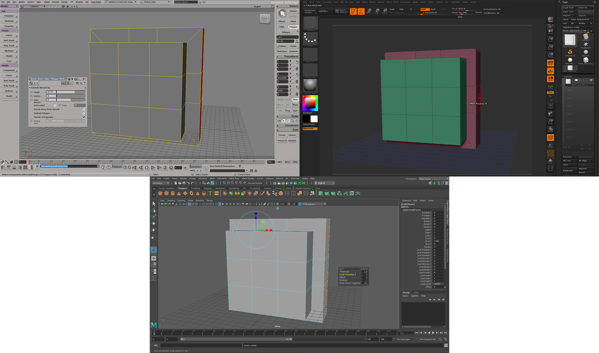Click the polygon sphere icon in Maya shelf

160,193
